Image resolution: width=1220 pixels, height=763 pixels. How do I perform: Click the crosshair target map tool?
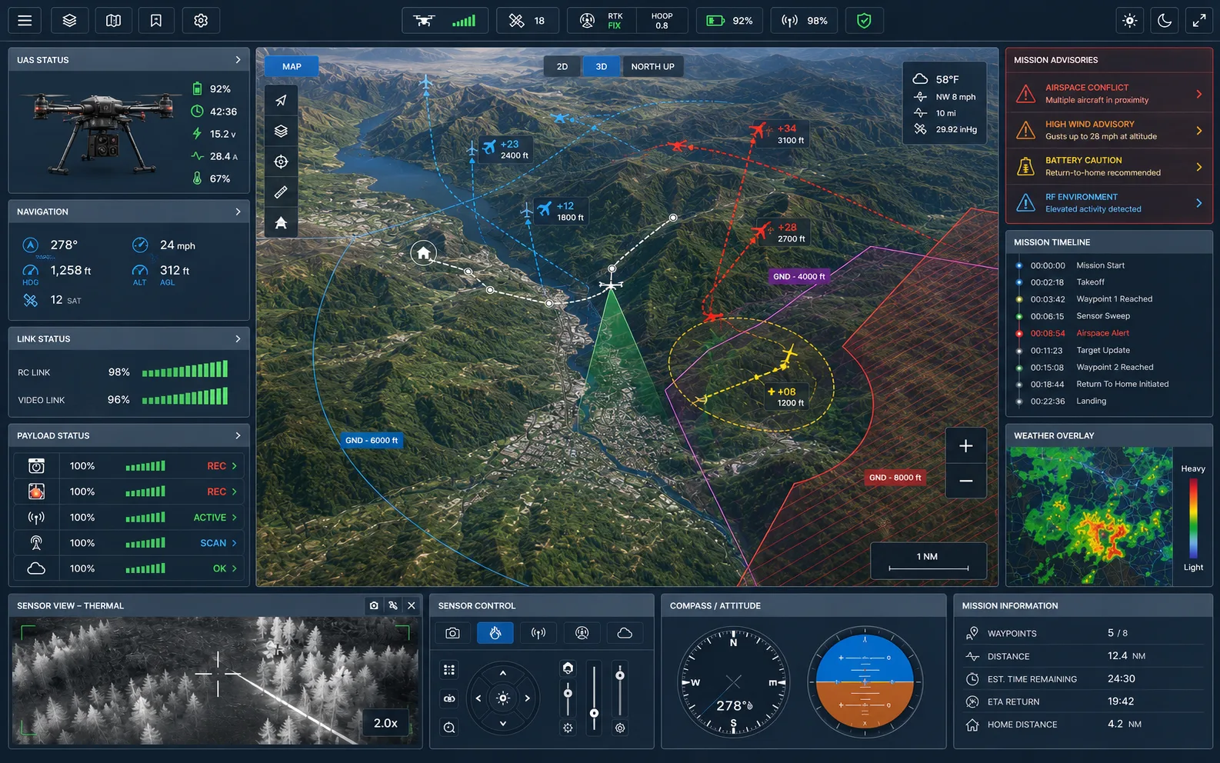281,162
